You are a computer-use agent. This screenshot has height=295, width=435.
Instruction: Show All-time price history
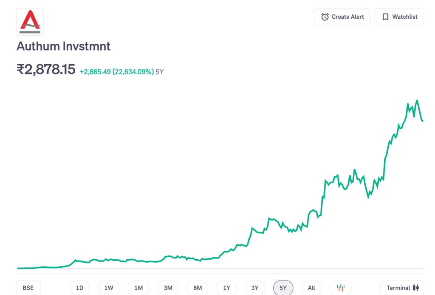tap(311, 288)
